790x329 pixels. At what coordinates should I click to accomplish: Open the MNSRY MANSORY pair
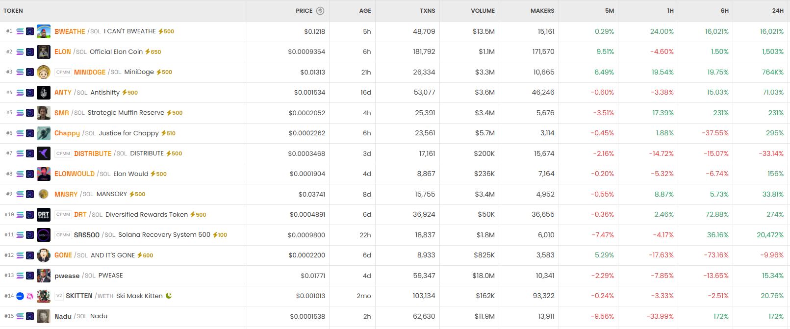91,194
